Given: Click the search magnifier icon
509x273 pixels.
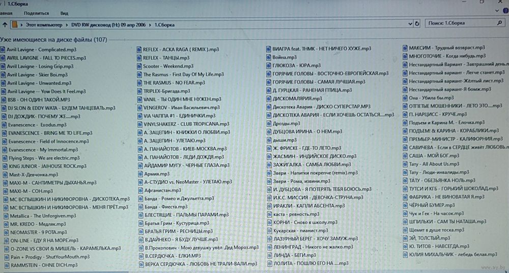Looking at the screenshot, I should point(500,23).
